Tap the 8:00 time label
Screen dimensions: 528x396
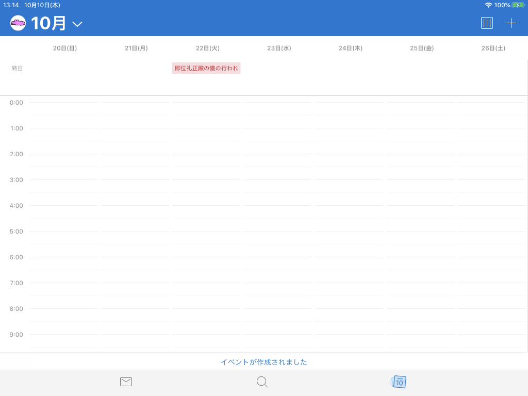pos(16,309)
